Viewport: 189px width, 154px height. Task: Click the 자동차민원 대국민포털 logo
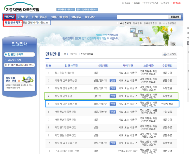click(x=22, y=7)
